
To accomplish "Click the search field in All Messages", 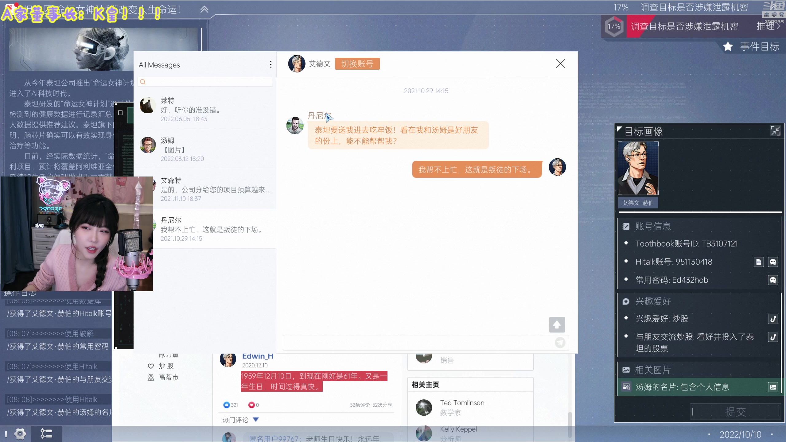I will 205,82.
